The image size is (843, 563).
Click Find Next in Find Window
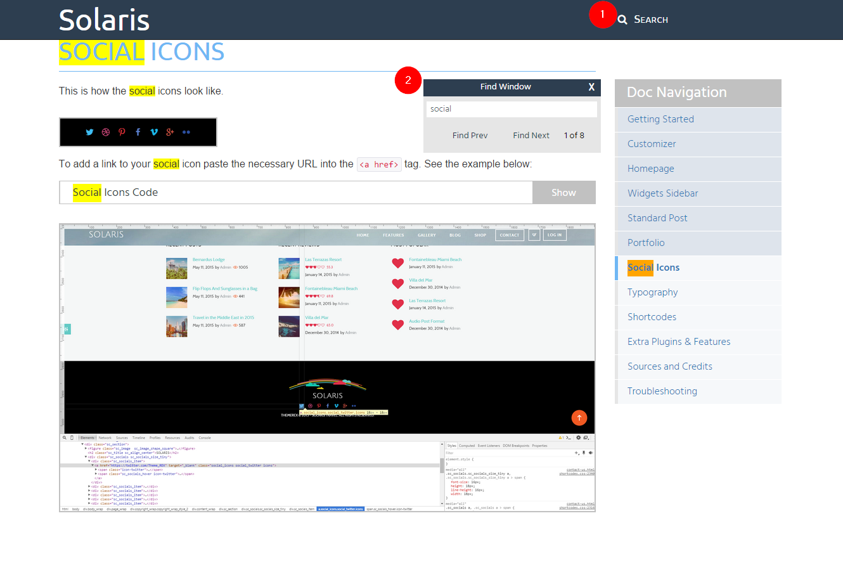tap(531, 135)
